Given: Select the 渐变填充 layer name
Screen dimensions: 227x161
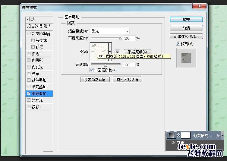Looking at the screenshot, I should (203, 136).
